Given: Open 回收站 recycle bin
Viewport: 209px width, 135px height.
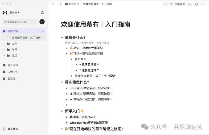Looking at the screenshot, I should pos(11,79).
